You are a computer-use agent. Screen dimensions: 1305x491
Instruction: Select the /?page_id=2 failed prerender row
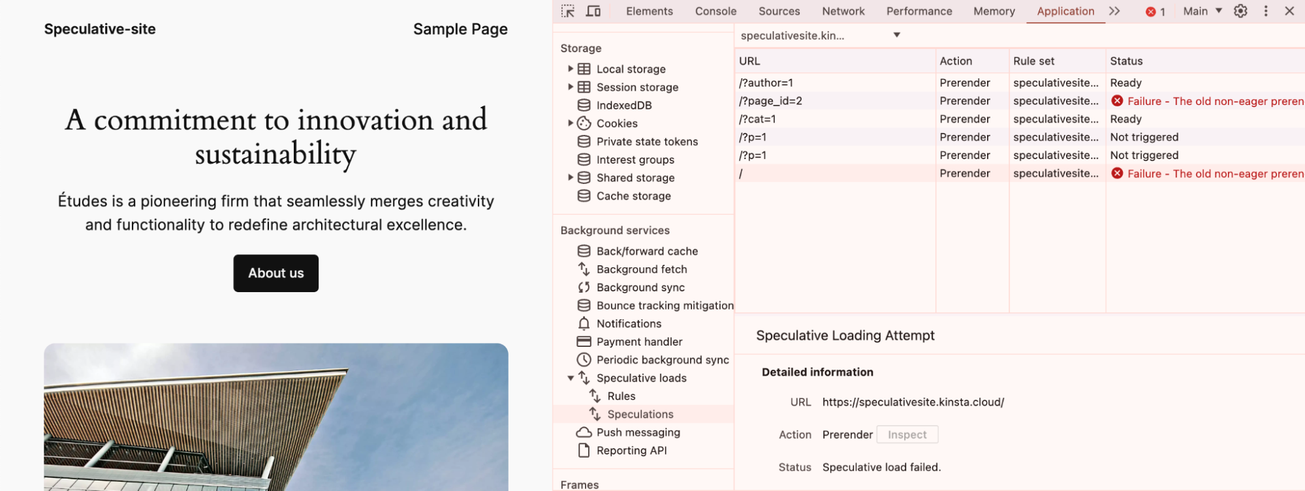[1020, 101]
